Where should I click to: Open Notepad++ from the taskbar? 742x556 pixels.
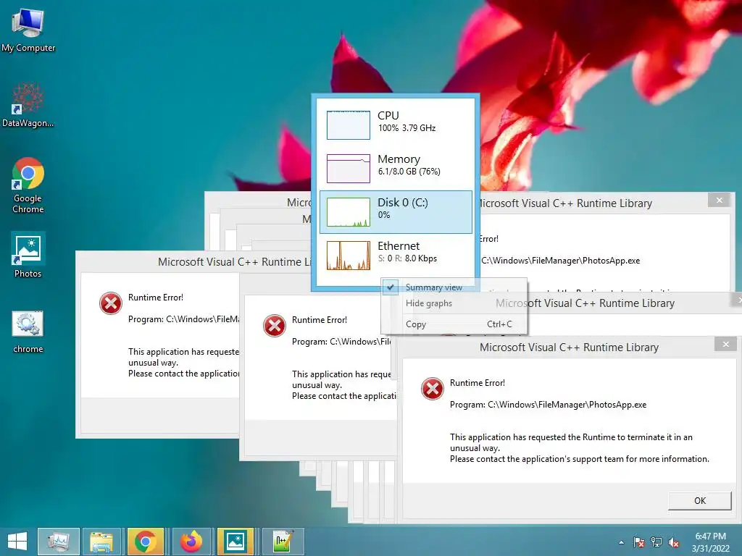point(283,542)
